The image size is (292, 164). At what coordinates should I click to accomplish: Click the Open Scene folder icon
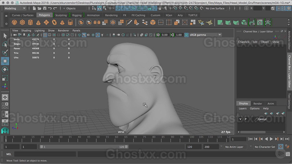(39, 8)
